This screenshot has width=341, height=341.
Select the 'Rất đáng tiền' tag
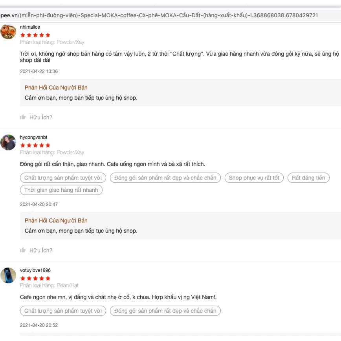click(308, 178)
